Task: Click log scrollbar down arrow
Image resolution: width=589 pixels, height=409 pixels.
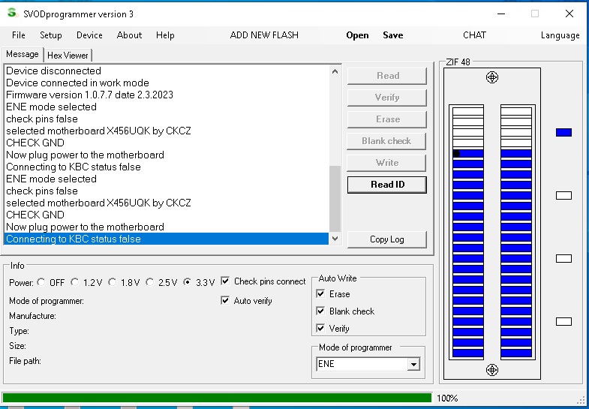Action: [335, 239]
